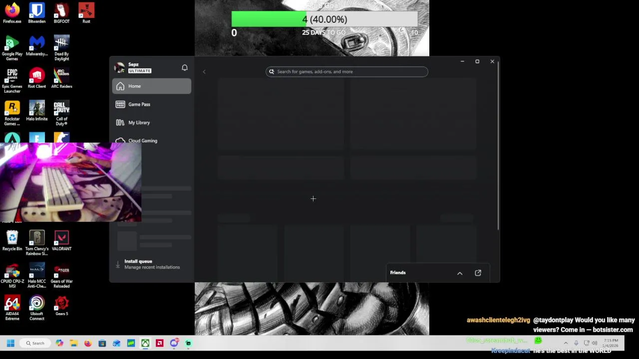Open Game Pass in the sidebar

tap(152, 104)
